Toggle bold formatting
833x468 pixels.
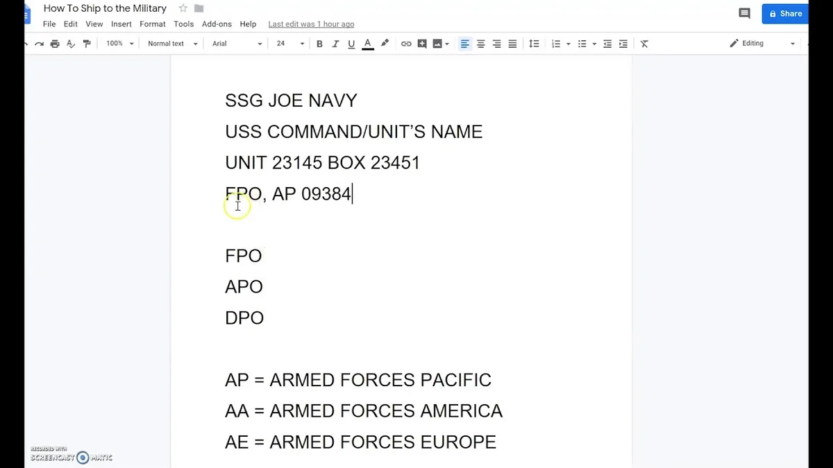319,44
